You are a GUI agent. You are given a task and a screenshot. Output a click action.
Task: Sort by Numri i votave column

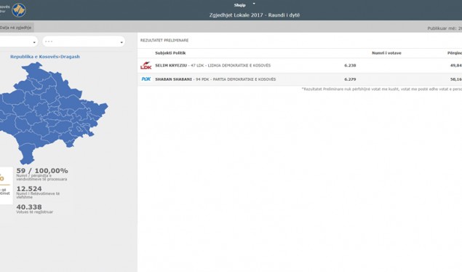click(386, 53)
